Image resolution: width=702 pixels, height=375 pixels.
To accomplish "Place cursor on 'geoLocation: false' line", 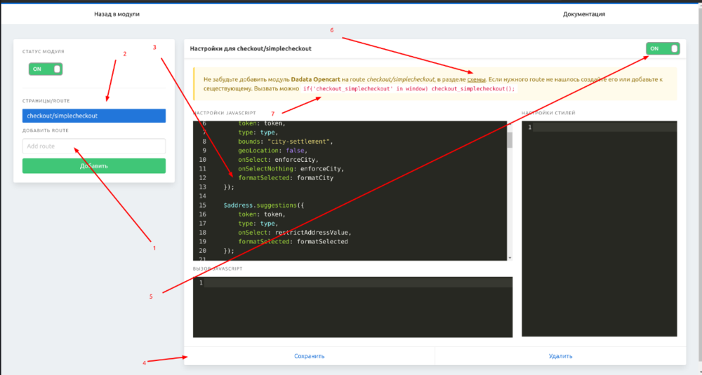I will 274,150.
